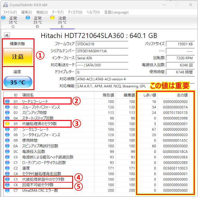Click the blue status icon for row 0C 電源投入回数

coord(7,151)
